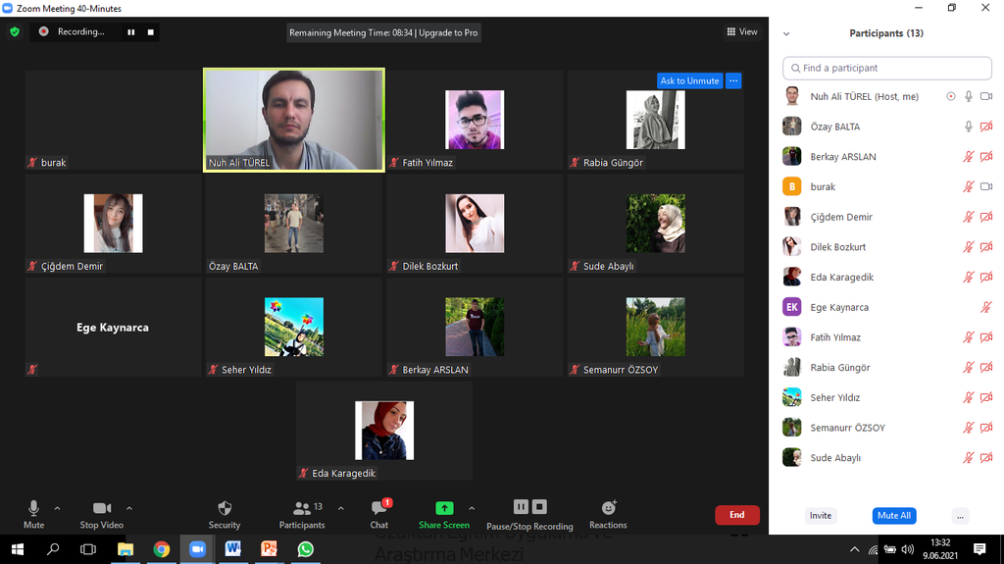Stop recording using the top square button
The height and width of the screenshot is (564, 1004).
pyautogui.click(x=151, y=31)
